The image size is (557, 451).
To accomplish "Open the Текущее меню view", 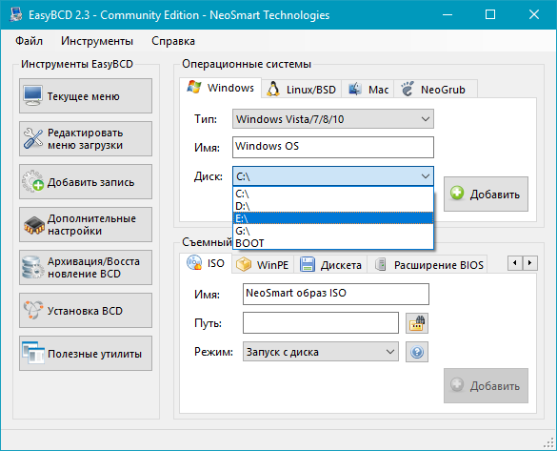I will click(86, 96).
